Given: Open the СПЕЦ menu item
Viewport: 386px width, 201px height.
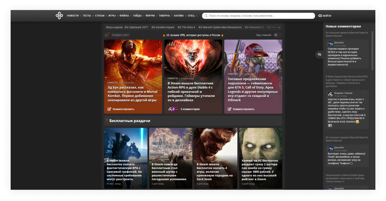Looking at the screenshot, I should 191,16.
